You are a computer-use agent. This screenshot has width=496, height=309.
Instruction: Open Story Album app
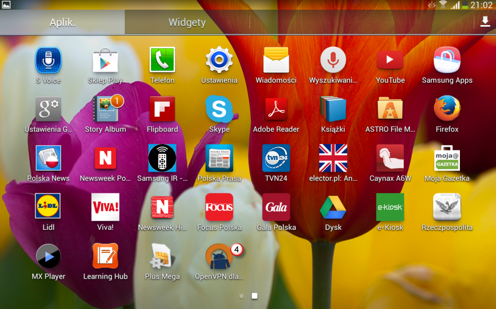(106, 108)
